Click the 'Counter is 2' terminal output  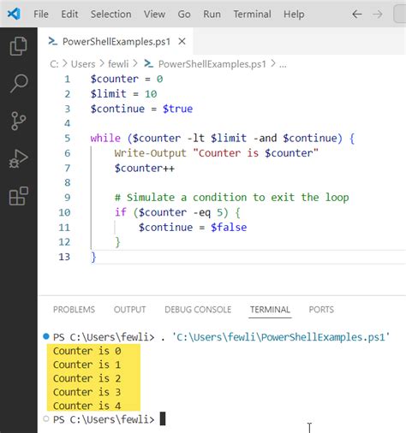click(87, 378)
